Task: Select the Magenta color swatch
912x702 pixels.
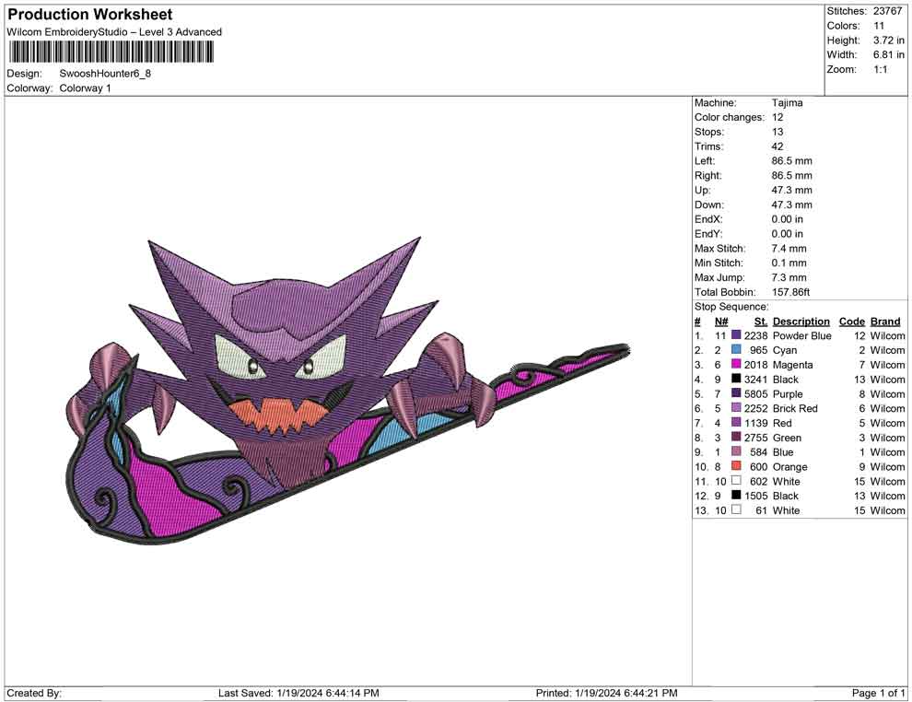Action: 736,365
